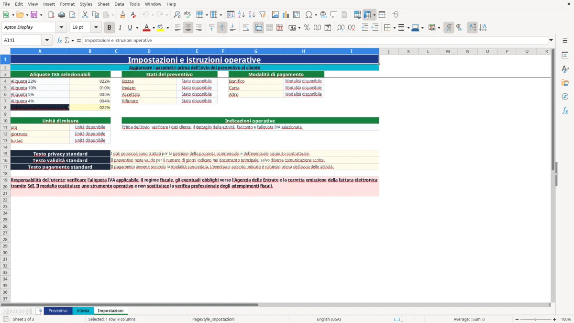574x323 pixels.
Task: Toggle Bold formatting
Action: [x=109, y=28]
